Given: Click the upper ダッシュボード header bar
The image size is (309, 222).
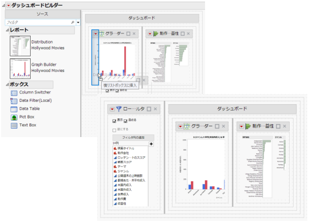Looking at the screenshot, I should click(x=142, y=18).
